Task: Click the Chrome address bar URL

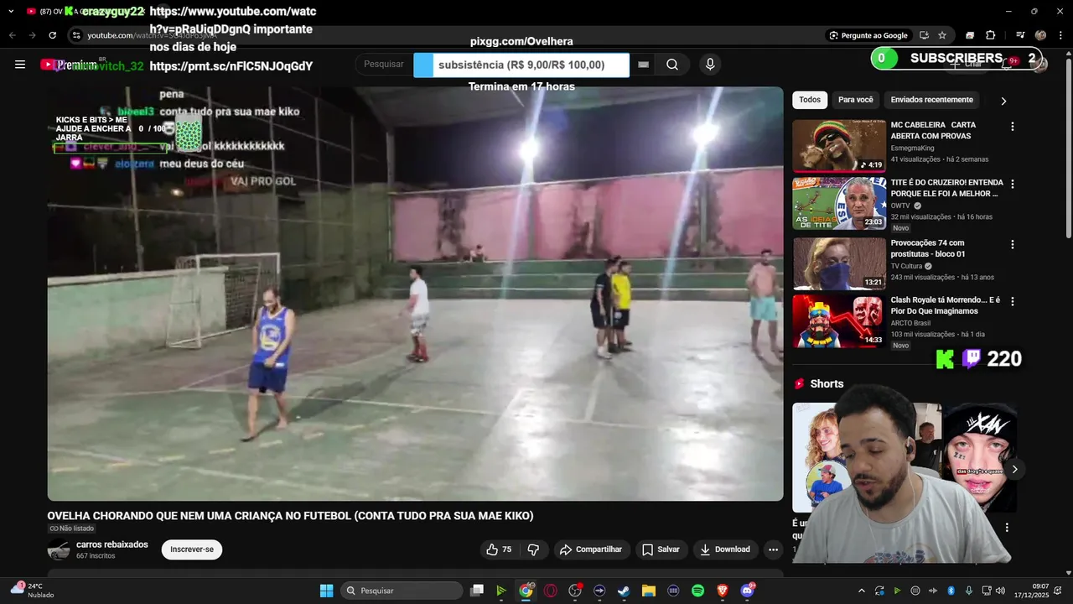Action: point(152,35)
